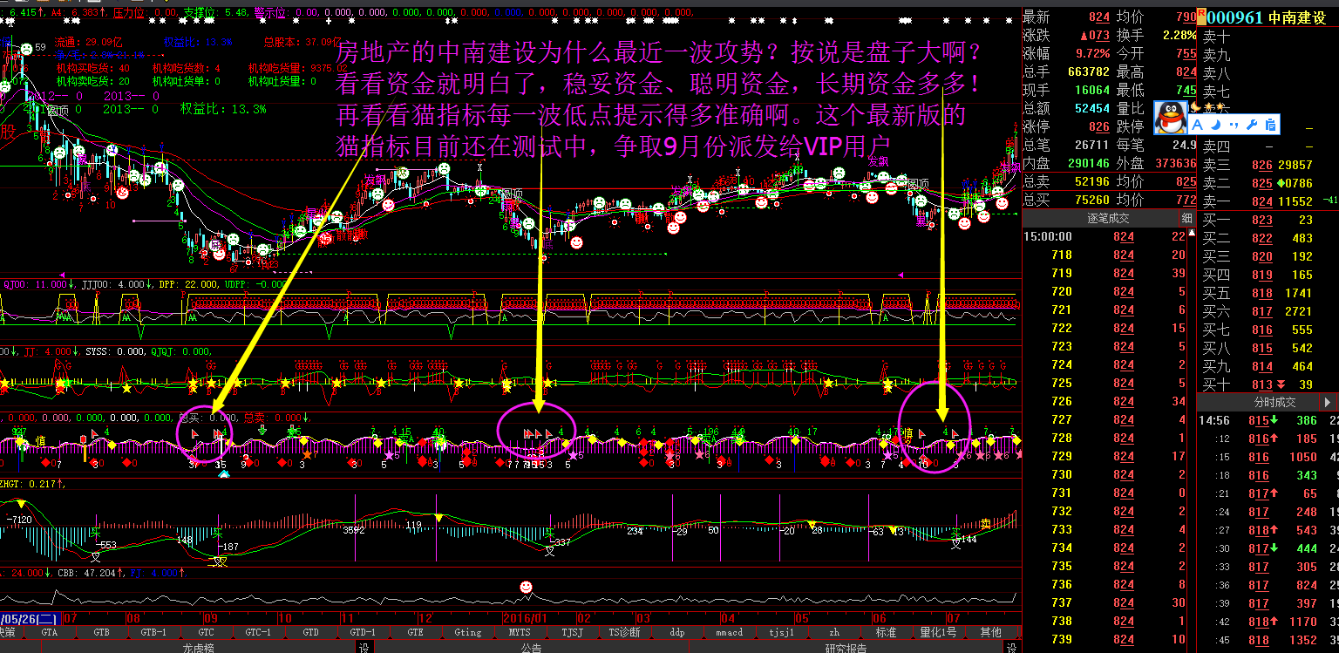
Task: Click the 设 button right of 研究报告
Action: pos(1011,648)
